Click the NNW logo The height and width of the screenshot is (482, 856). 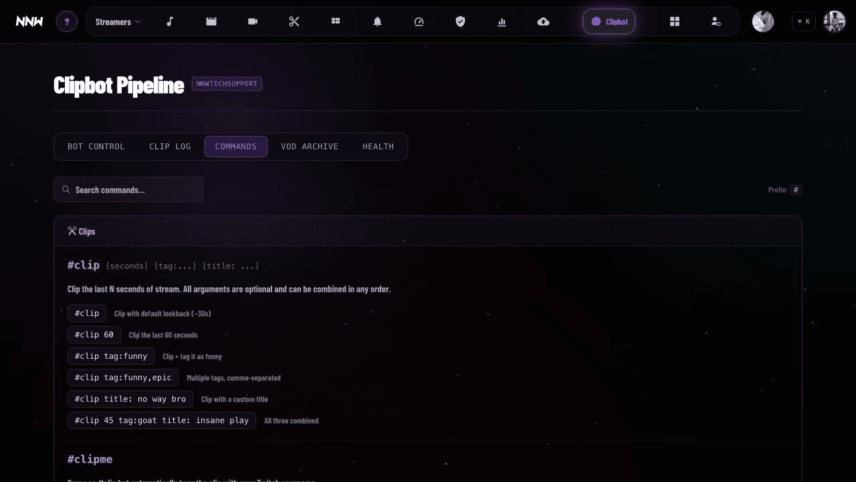coord(29,21)
